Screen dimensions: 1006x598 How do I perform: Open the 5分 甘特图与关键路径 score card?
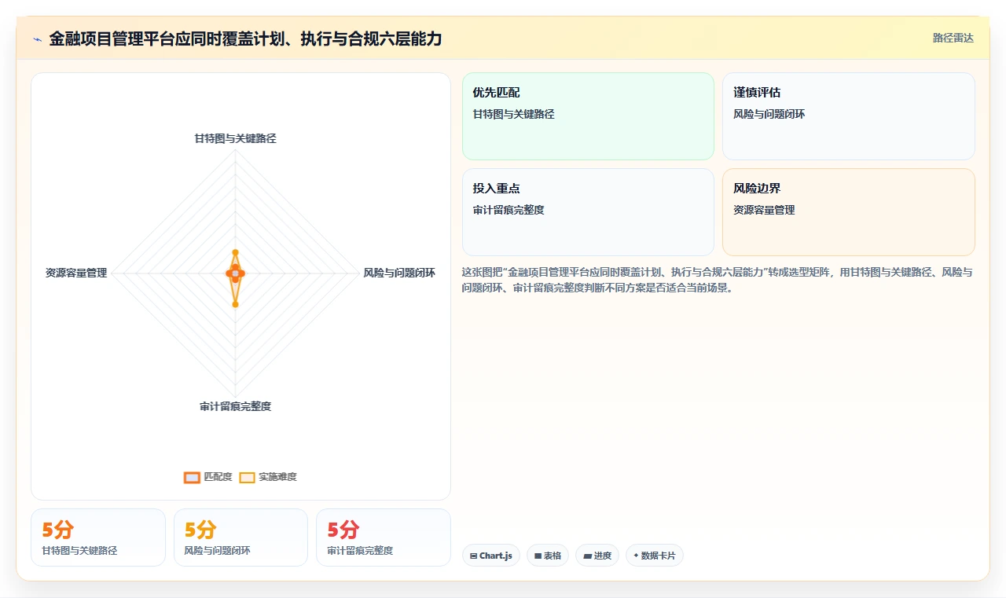click(x=98, y=537)
